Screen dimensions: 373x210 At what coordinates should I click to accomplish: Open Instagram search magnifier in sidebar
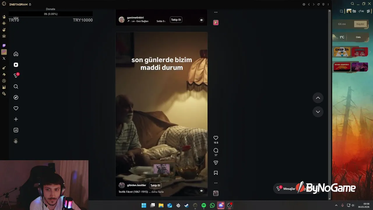point(16,87)
